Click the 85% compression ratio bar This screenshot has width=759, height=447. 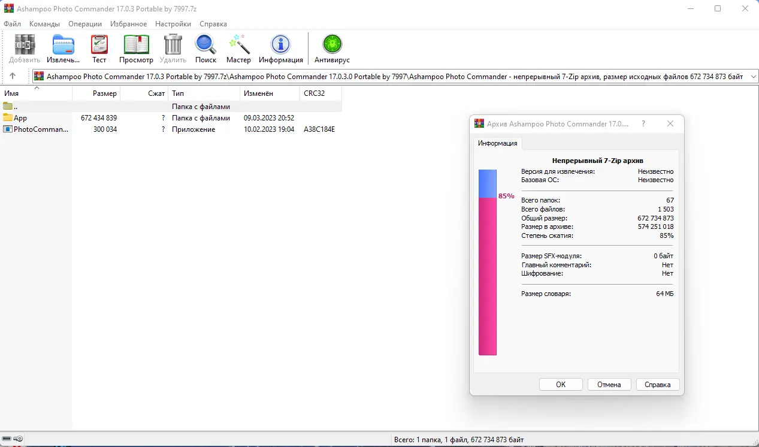tap(487, 270)
